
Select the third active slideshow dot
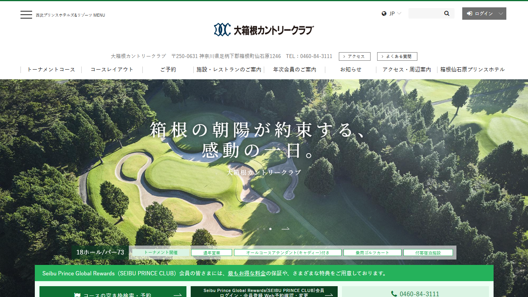tap(270, 229)
